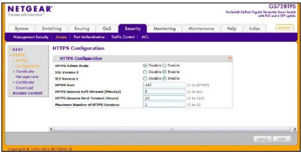Open the Index tab

pos(254,29)
